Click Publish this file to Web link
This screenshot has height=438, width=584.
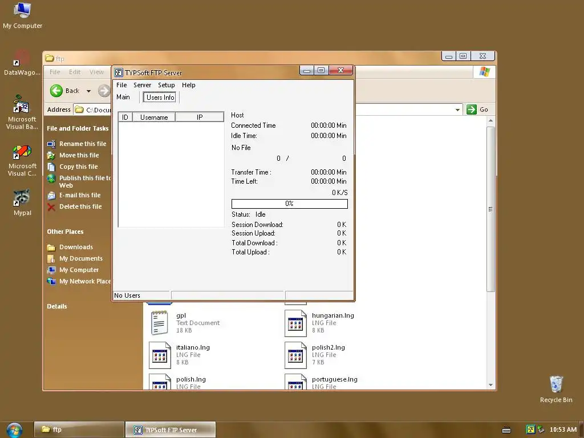(85, 182)
